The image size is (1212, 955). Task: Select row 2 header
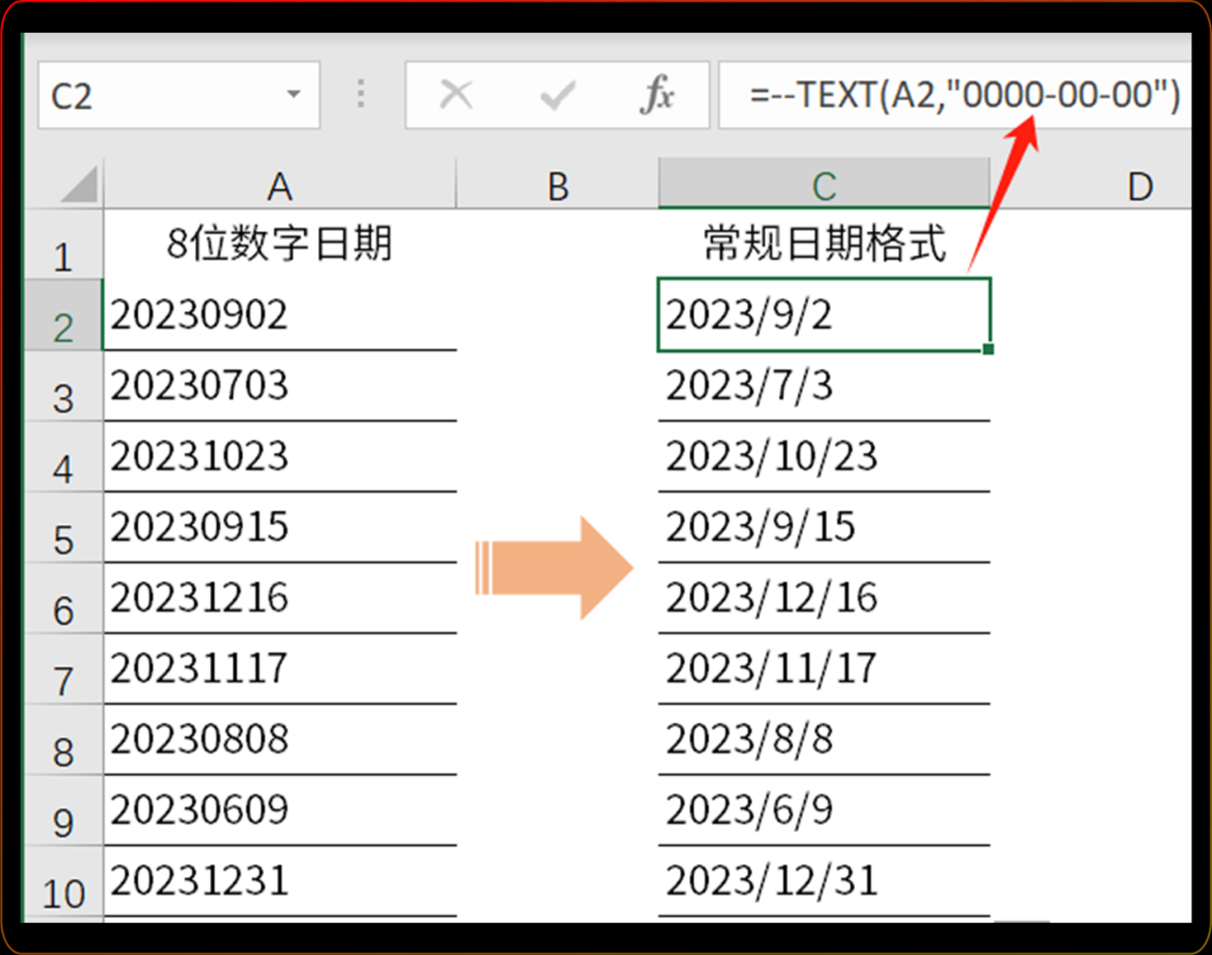[63, 315]
